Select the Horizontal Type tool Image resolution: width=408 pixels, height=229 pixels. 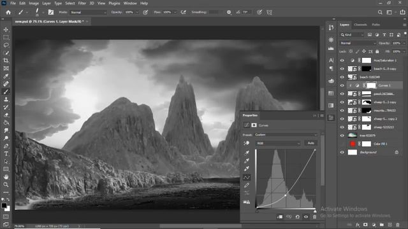6,154
